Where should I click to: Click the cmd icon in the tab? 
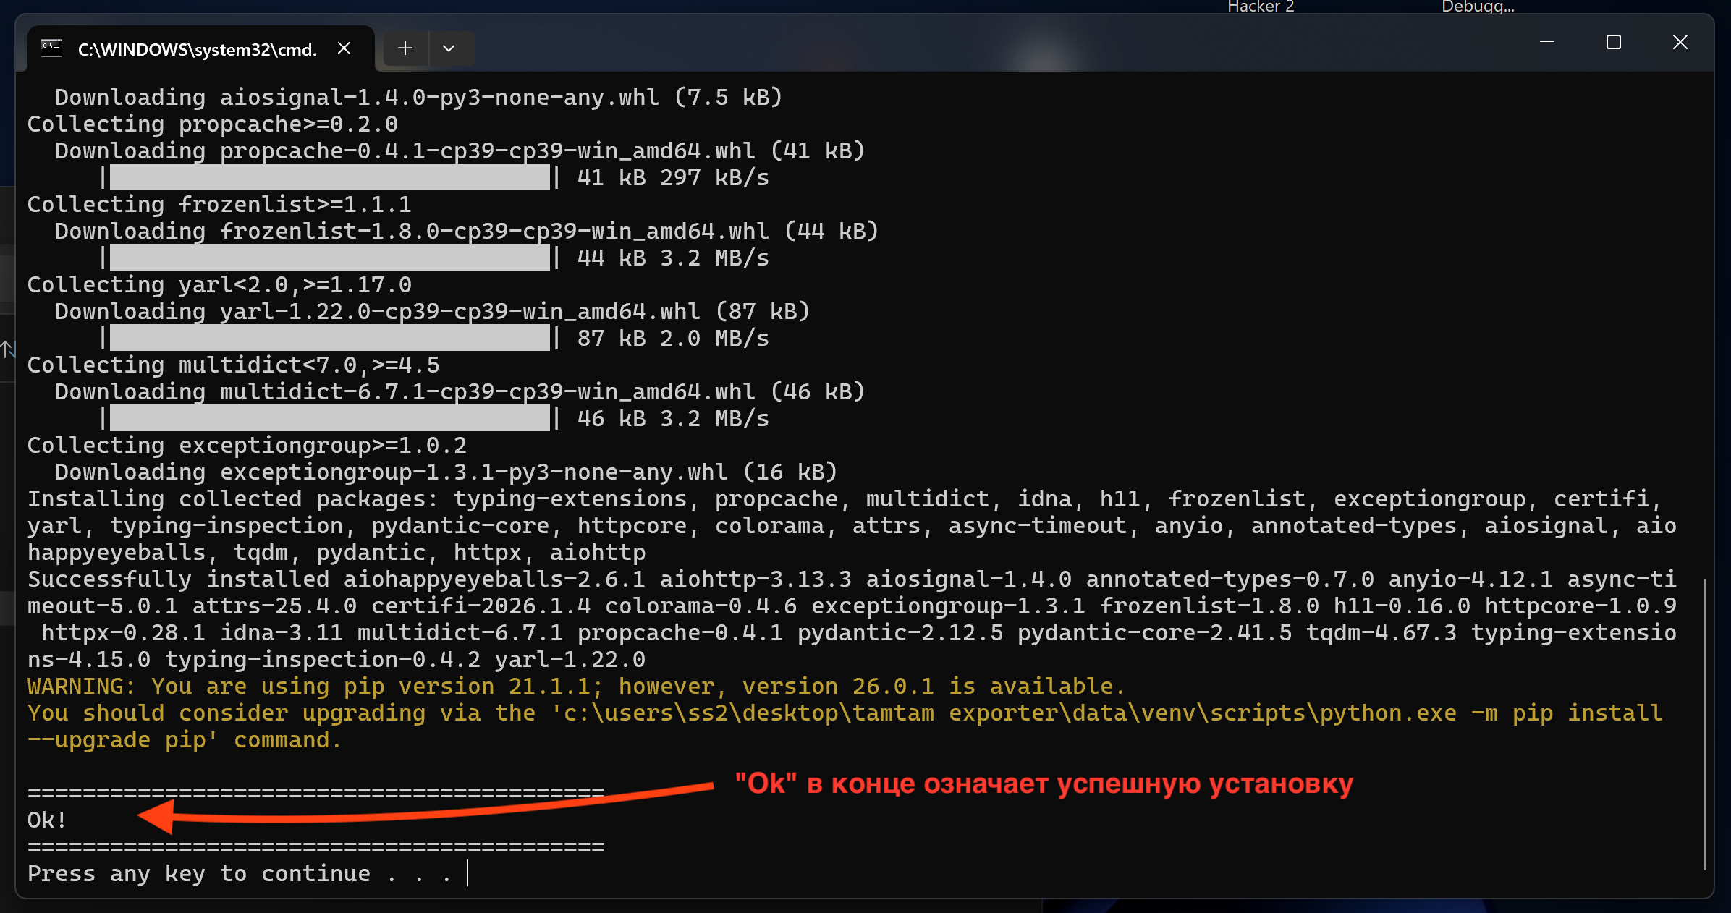51,48
